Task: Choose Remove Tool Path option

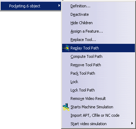Action: [86, 65]
